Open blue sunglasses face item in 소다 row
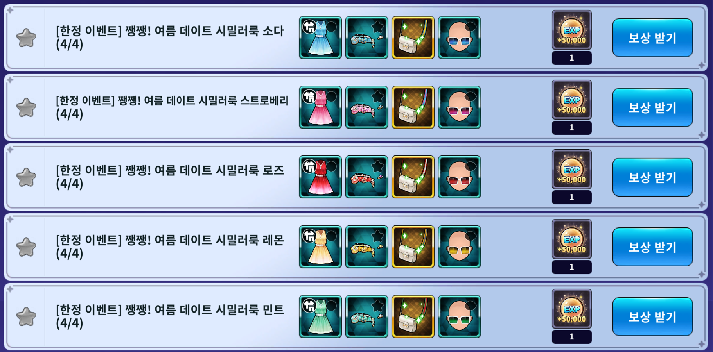This screenshot has height=352, width=713. pyautogui.click(x=460, y=38)
